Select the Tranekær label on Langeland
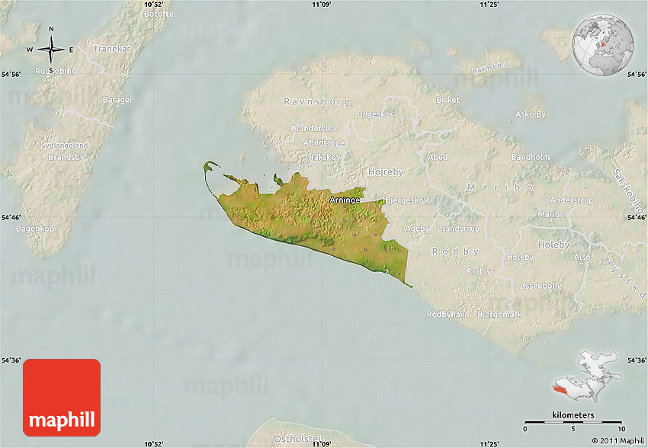 tap(112, 49)
